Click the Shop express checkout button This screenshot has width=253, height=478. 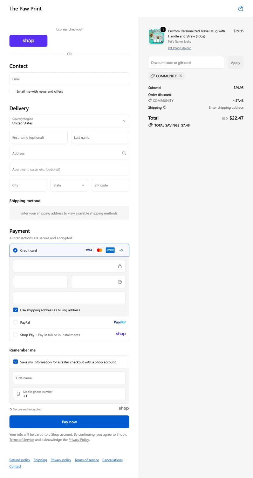[28, 41]
